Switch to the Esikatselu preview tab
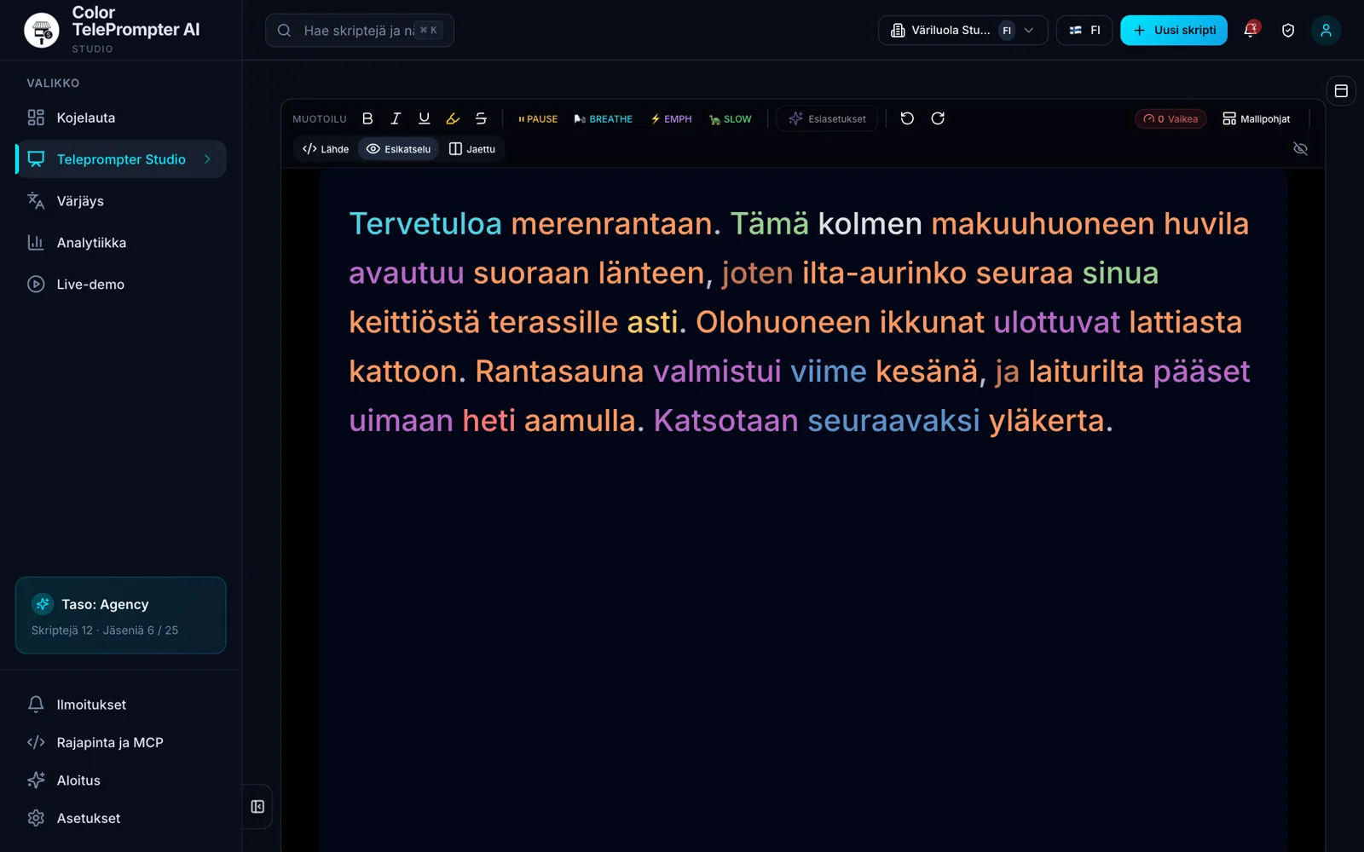 398,149
